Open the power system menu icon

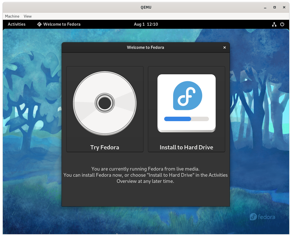click(x=282, y=24)
